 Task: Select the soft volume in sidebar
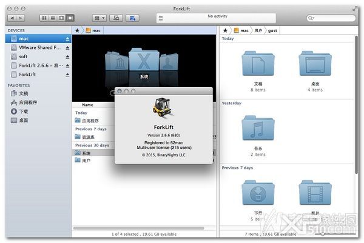[38, 56]
